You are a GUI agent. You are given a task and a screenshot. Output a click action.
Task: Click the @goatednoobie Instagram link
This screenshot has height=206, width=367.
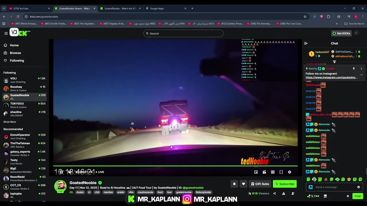pyautogui.click(x=193, y=188)
